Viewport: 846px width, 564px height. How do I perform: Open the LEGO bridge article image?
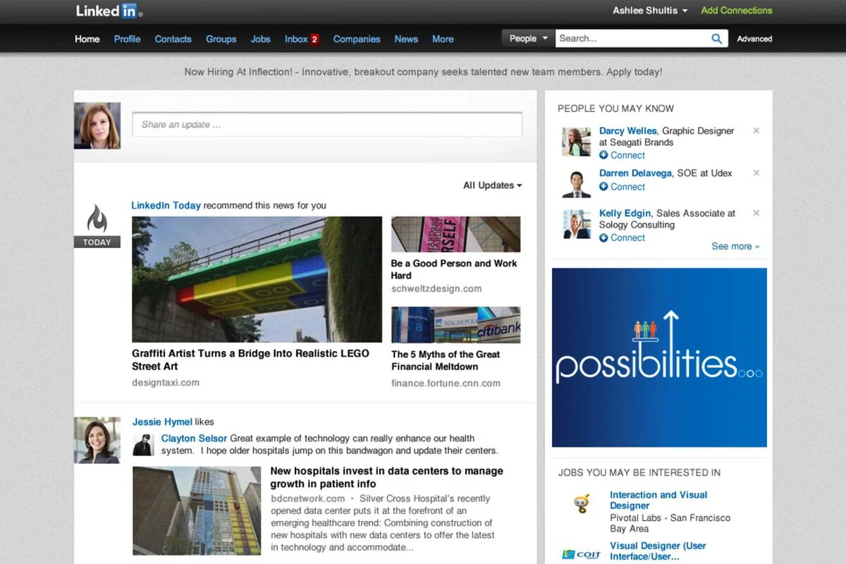click(x=257, y=279)
